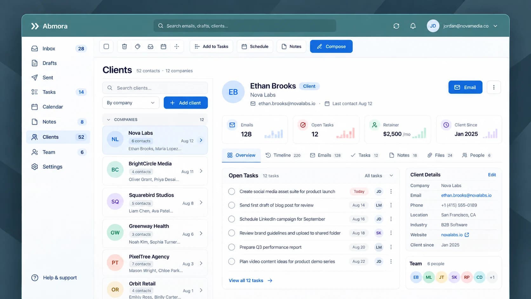531x299 pixels.
Task: Complete 'Review brand guidelines' task circle
Action: pyautogui.click(x=232, y=233)
